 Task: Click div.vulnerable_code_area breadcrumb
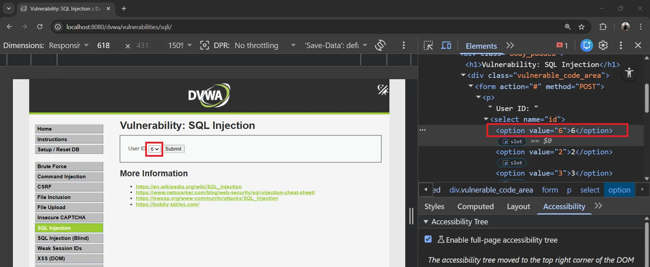491,190
